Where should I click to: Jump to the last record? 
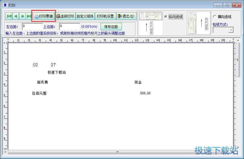pos(29,16)
